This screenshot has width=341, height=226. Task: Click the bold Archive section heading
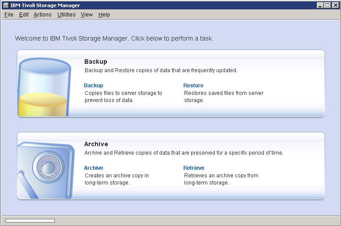pyautogui.click(x=96, y=144)
